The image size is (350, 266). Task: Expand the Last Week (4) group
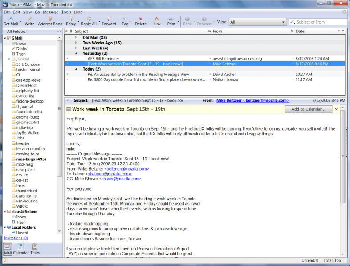(76, 48)
